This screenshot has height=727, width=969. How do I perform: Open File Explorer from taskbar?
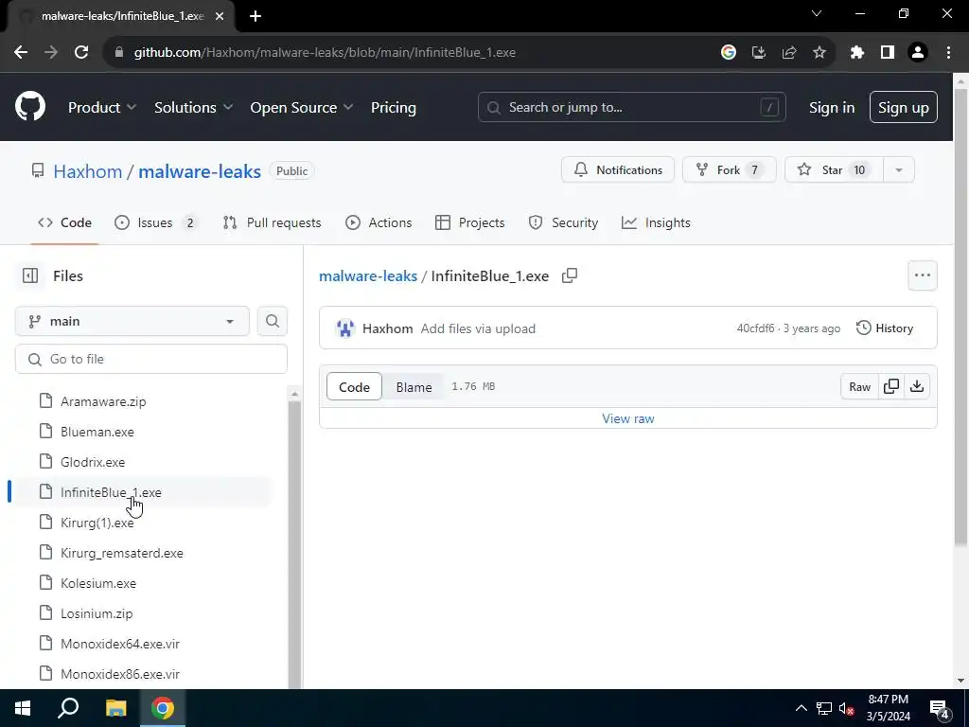pyautogui.click(x=115, y=708)
